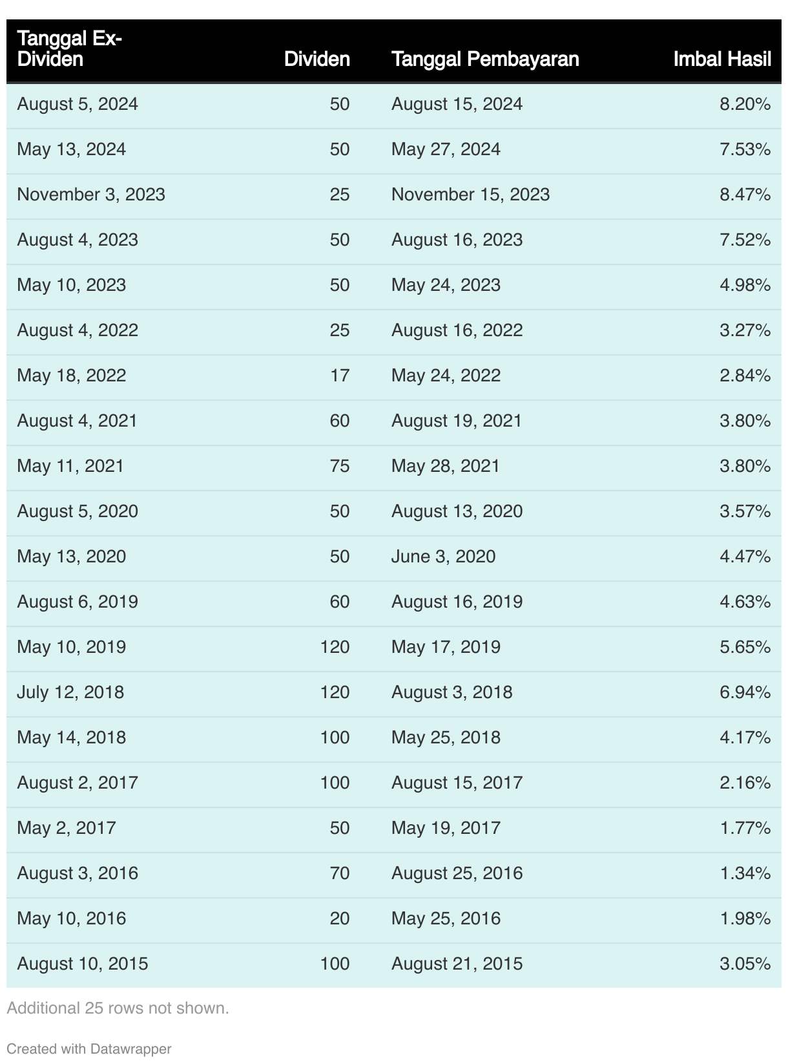Select the 8.47% yield cell

[745, 195]
